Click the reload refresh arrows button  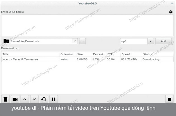44,99
